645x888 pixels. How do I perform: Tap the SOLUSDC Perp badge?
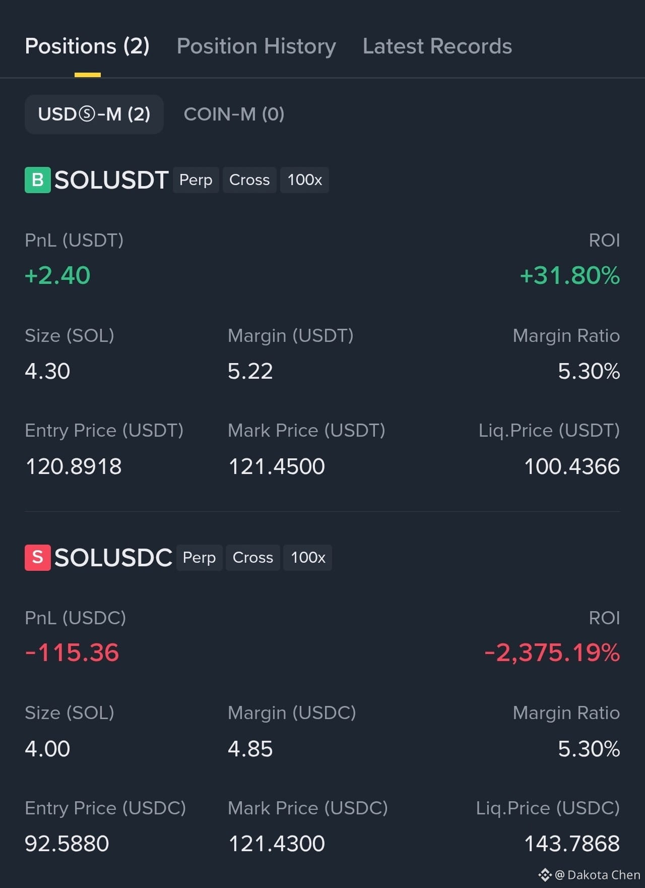point(199,558)
